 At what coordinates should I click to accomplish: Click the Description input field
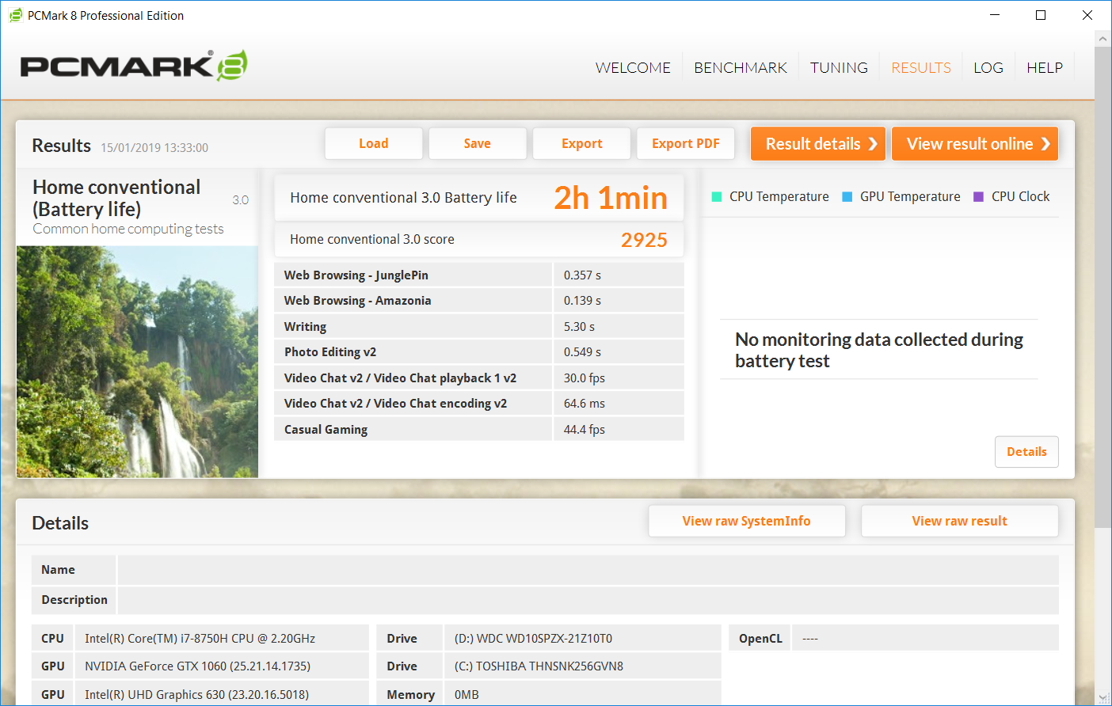point(588,600)
